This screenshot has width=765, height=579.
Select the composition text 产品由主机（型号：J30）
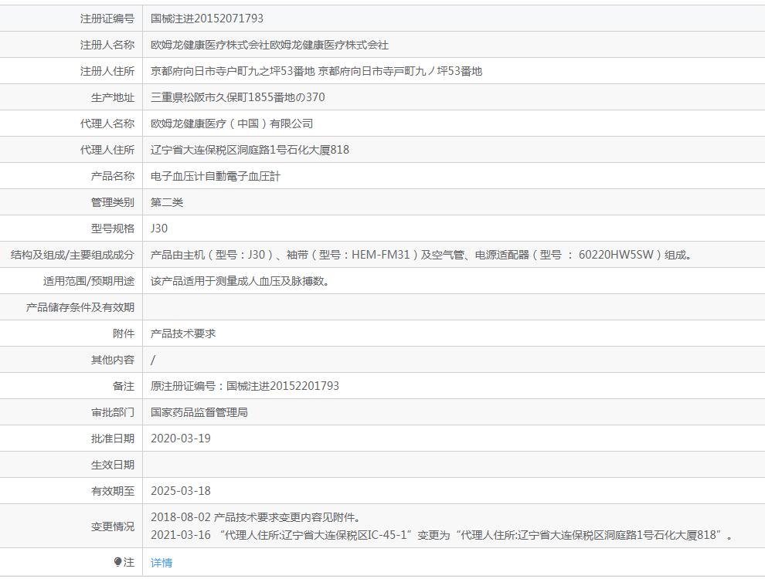click(x=213, y=255)
